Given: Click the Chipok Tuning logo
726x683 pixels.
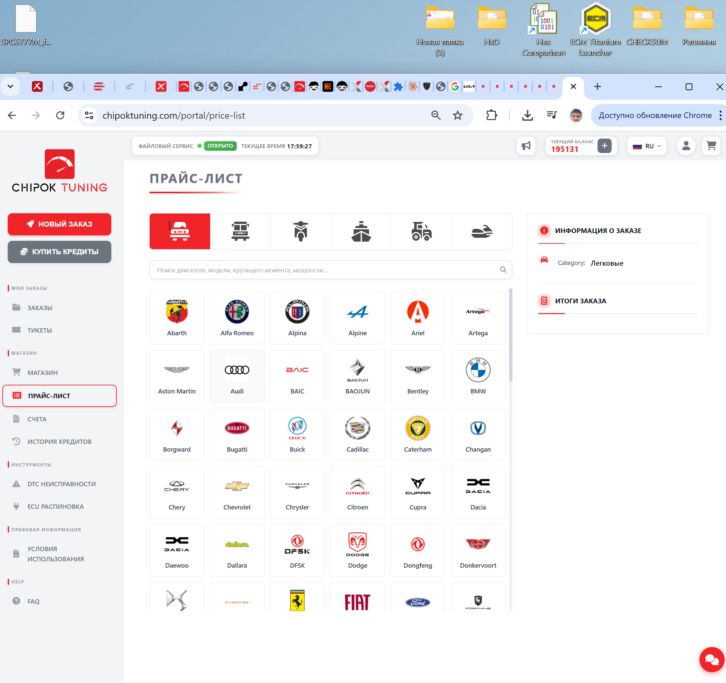Looking at the screenshot, I should 60,170.
